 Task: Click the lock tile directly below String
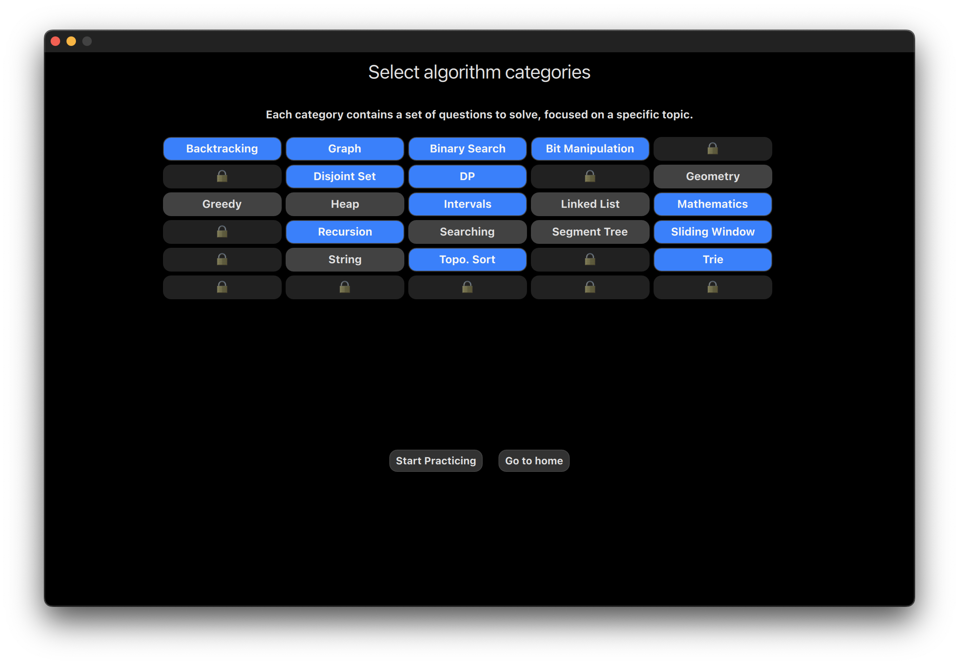[x=345, y=287]
